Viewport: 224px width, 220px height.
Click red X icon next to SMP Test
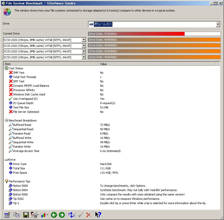(11, 73)
